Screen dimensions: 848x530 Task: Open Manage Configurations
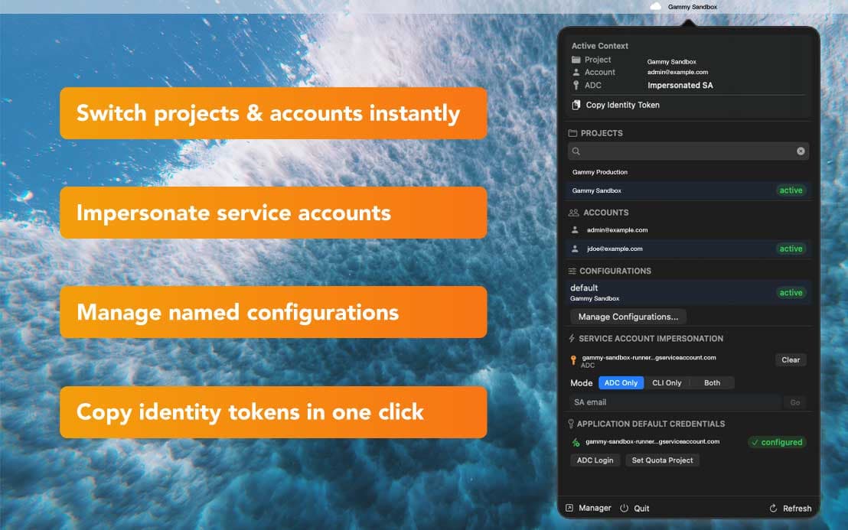coord(628,317)
